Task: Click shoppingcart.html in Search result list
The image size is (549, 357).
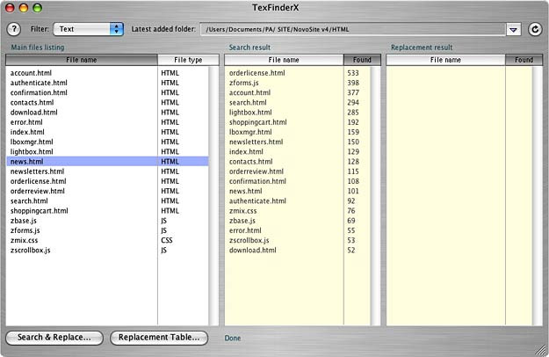Action: coord(257,122)
